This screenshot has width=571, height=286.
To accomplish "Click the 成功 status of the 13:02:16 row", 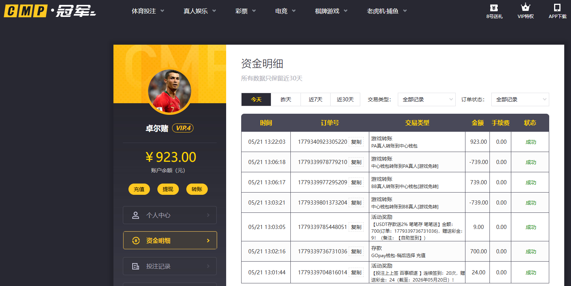I will (x=531, y=251).
